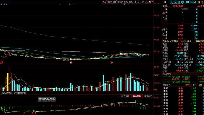This screenshot has width=204, height=115.
Task: Click the speaker icon beside the lock
Action: [x=149, y=2]
